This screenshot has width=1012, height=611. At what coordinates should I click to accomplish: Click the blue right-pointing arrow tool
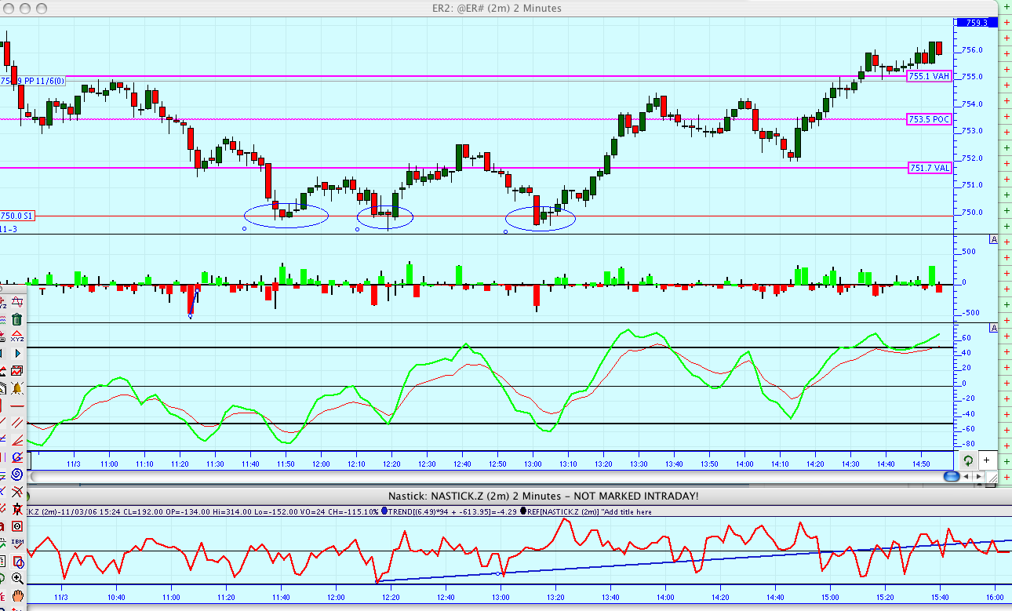click(16, 353)
